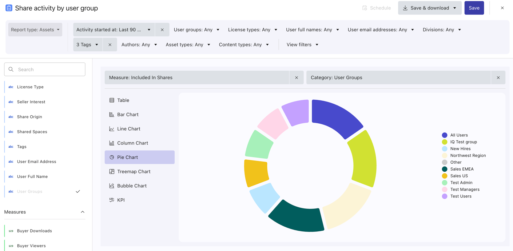Click the report clipboard icon beside title

point(9,8)
